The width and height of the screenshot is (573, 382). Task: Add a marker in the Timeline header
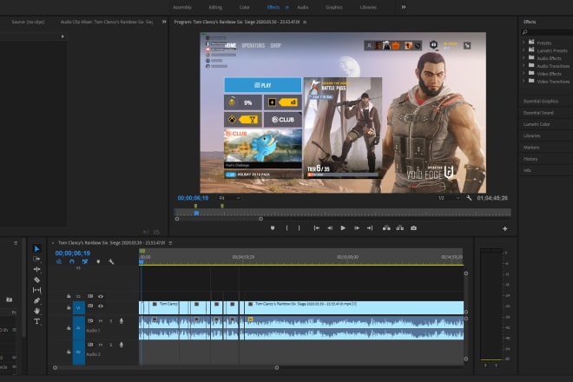tap(98, 261)
